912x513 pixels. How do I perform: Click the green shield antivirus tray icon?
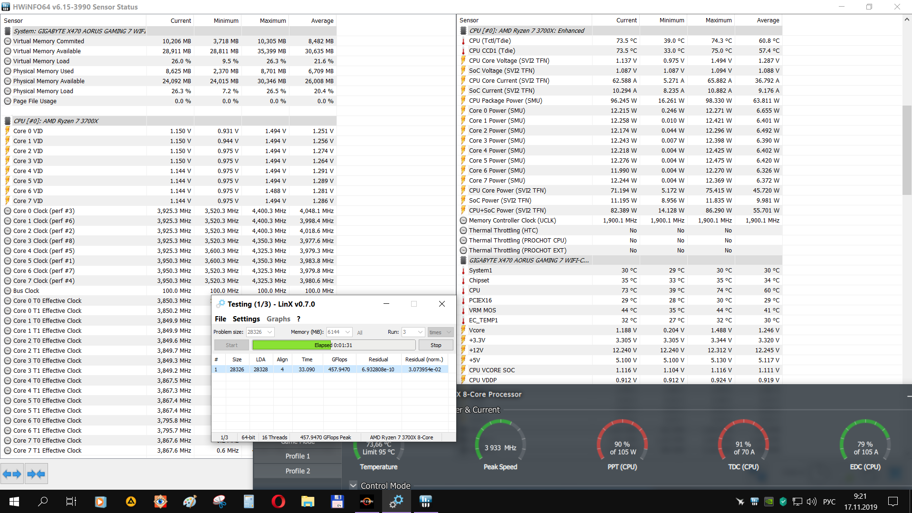pyautogui.click(x=783, y=502)
